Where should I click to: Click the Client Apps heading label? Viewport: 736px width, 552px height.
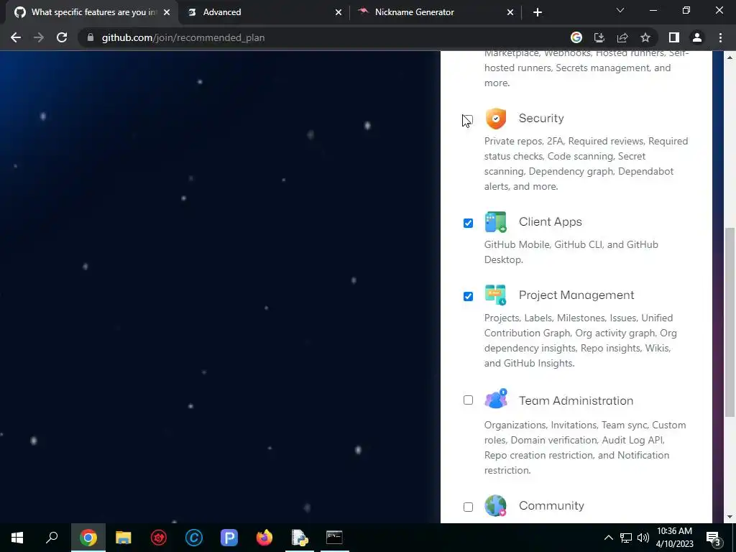(550, 221)
